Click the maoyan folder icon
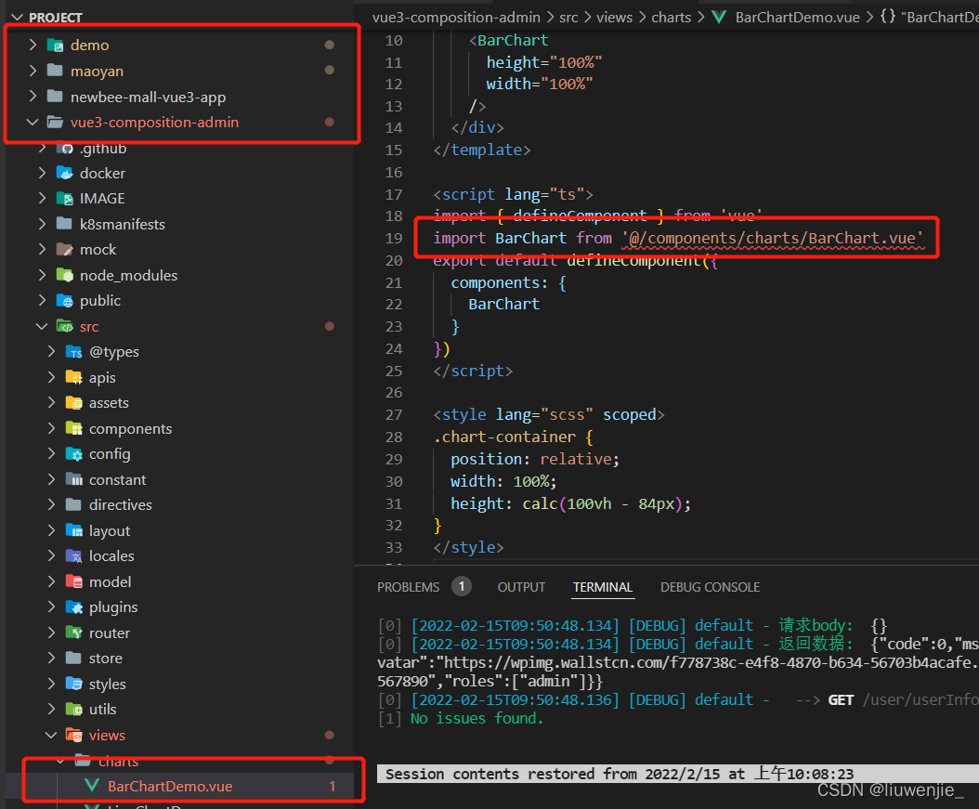Viewport: 979px width, 809px height. (x=55, y=71)
